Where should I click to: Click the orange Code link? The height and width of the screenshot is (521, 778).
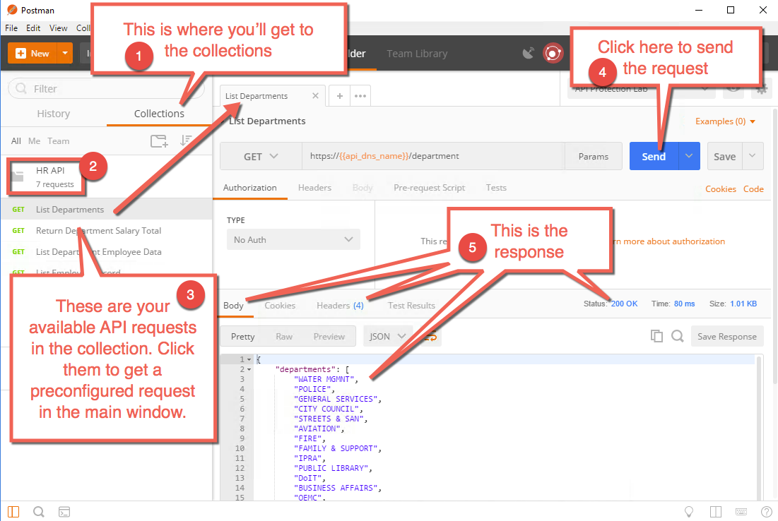(x=753, y=189)
